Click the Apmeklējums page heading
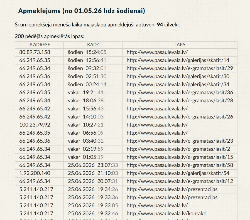 [x=82, y=11]
